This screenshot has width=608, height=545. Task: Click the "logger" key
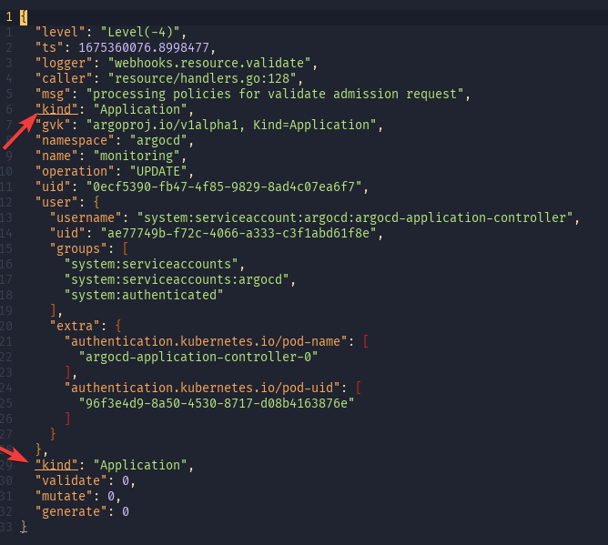[64, 63]
